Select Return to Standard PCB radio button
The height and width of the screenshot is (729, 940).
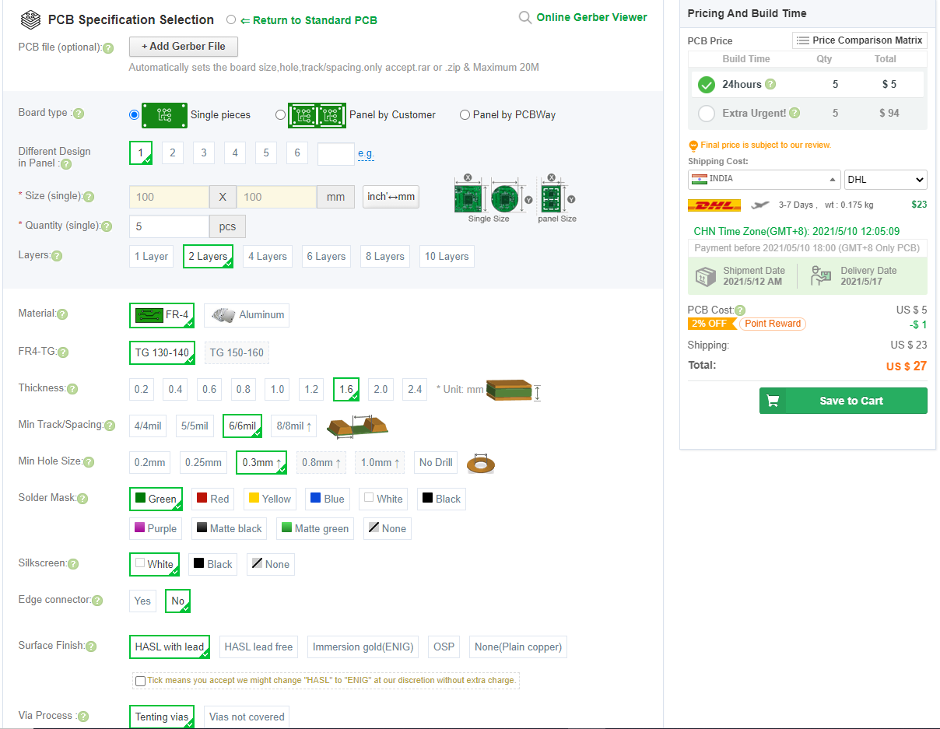231,19
